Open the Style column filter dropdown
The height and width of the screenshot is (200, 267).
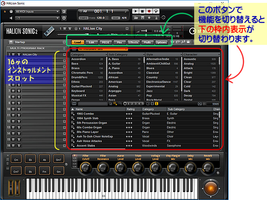[x=181, y=55]
